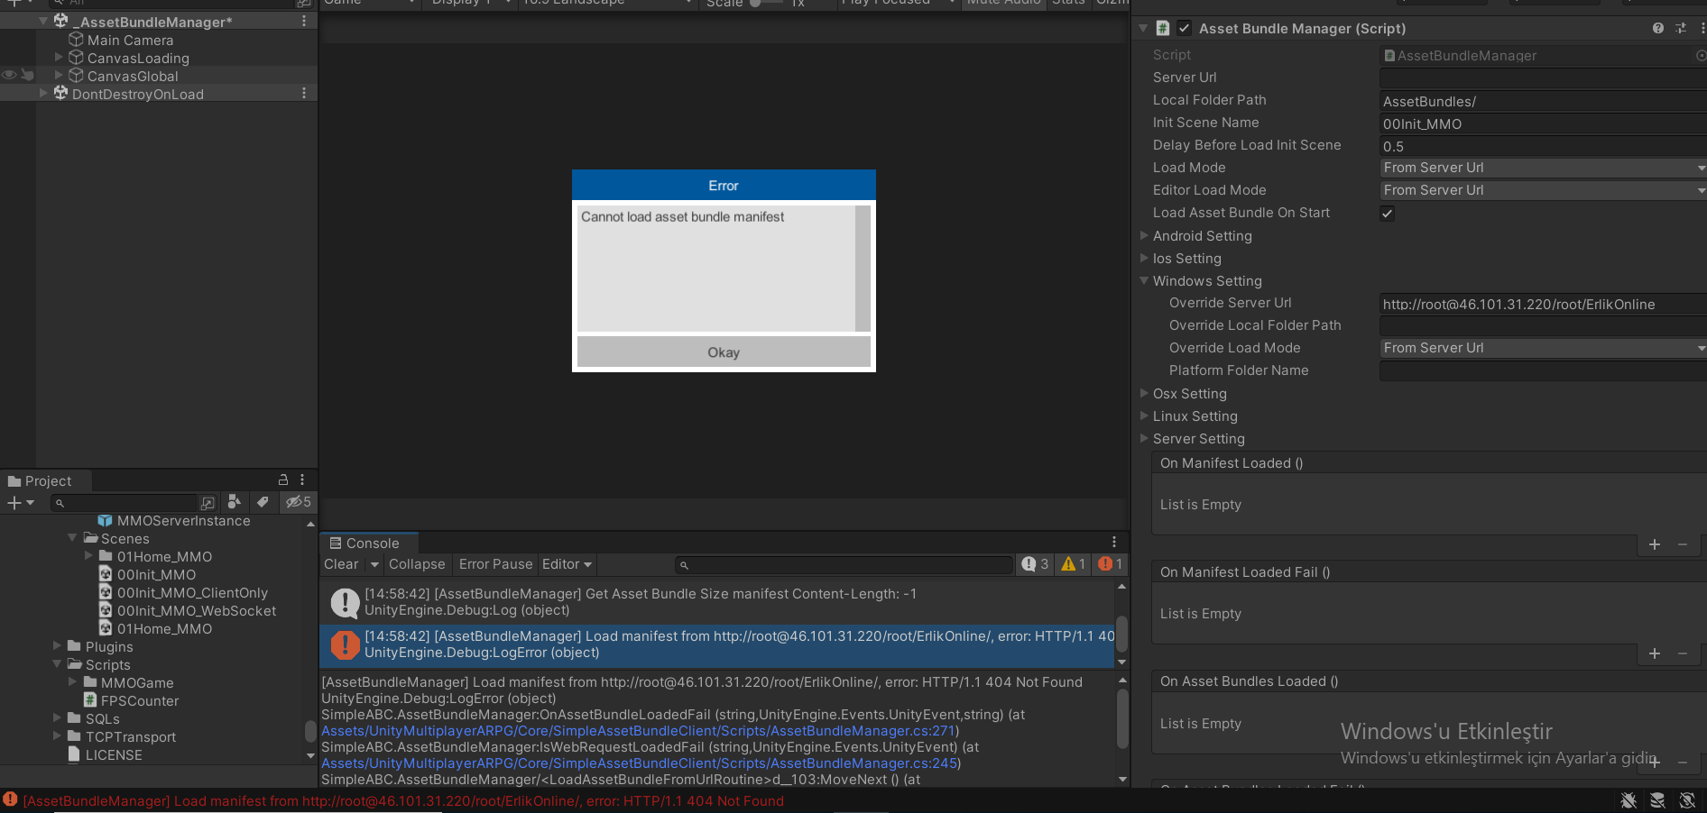Viewport: 1707px width, 813px height.
Task: Click the cache server icon in status bar
Action: 1658,800
